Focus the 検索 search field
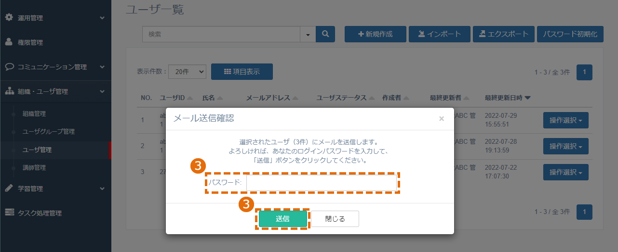The width and height of the screenshot is (618, 252). pos(221,34)
